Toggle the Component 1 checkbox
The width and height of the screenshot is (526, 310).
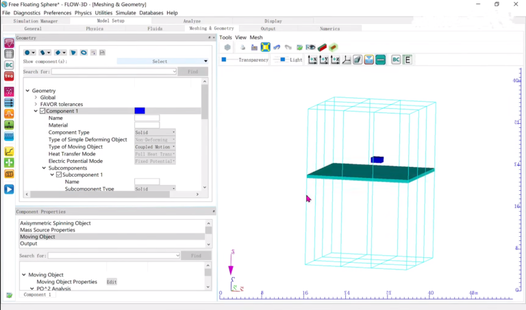click(x=42, y=111)
